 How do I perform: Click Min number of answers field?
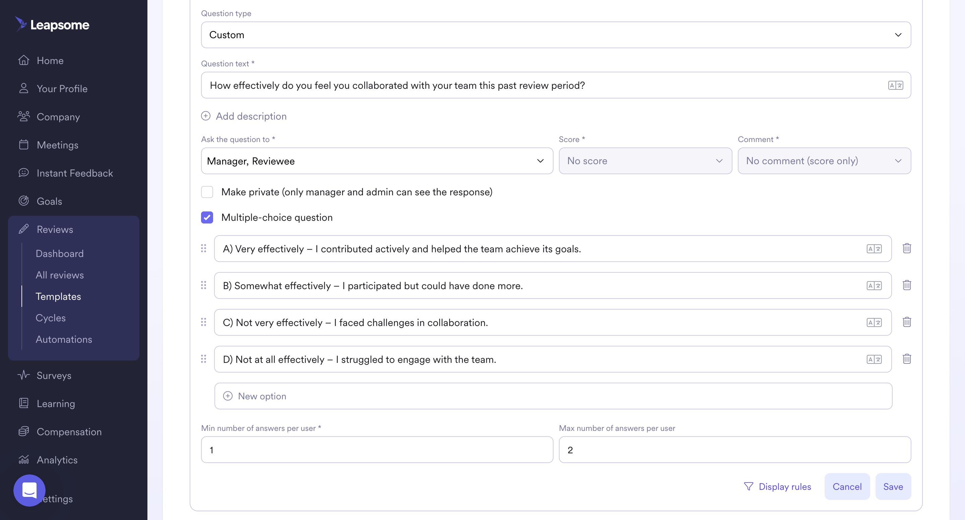click(x=377, y=449)
